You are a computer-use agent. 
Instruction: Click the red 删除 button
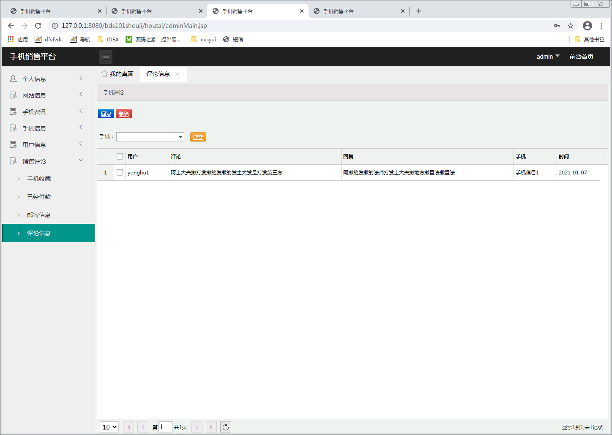tap(124, 114)
